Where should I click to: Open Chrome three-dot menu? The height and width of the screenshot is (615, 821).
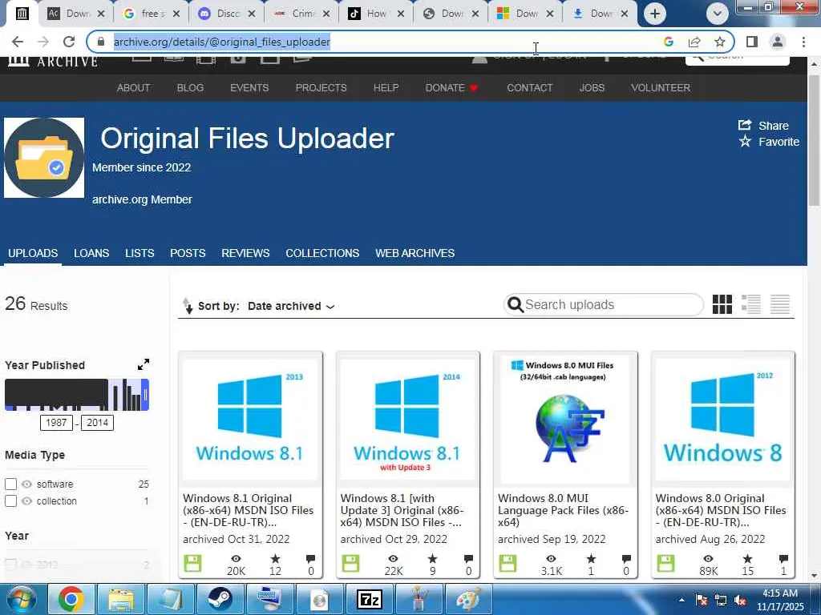click(803, 42)
